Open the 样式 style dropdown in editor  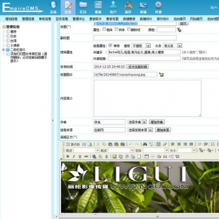tap(87, 151)
